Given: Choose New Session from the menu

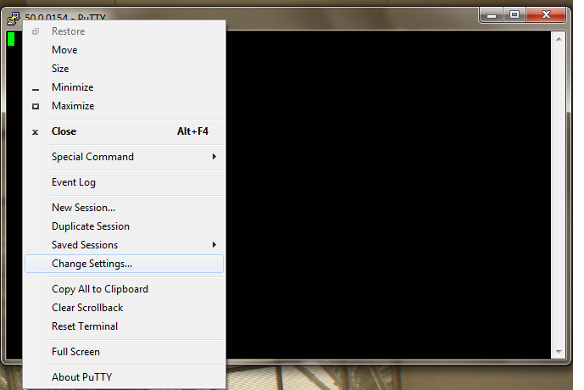Looking at the screenshot, I should 125,208.
